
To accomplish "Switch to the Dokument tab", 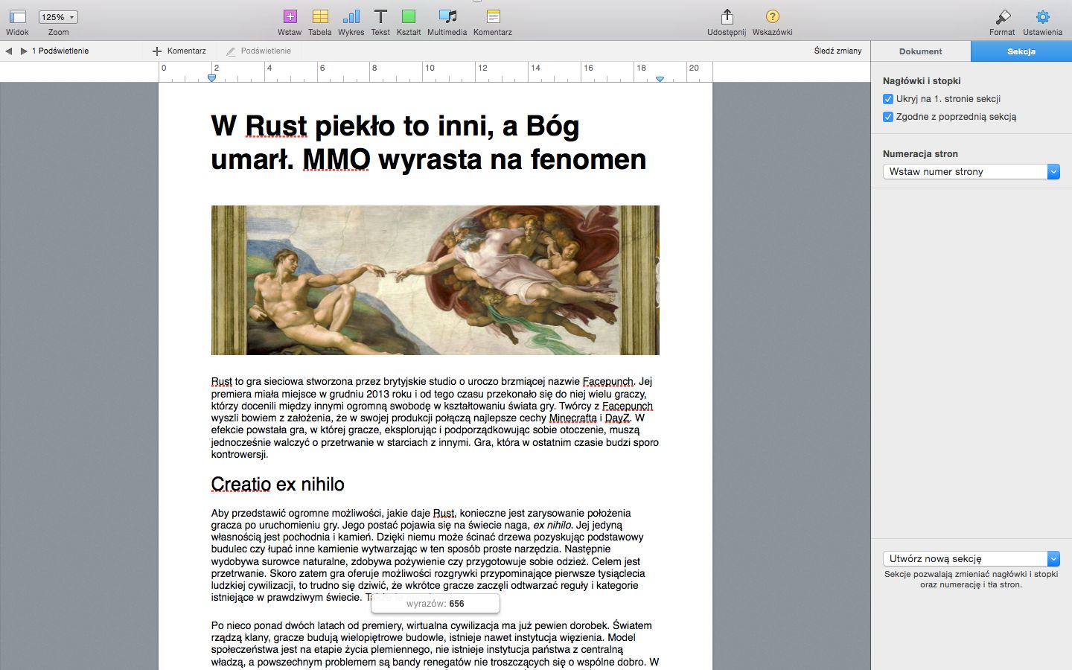I will [921, 51].
